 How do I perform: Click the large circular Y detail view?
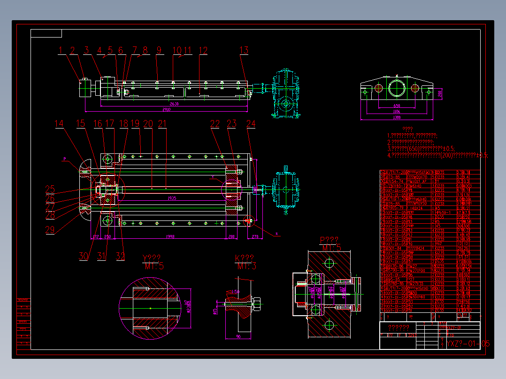pyautogui.click(x=150, y=308)
